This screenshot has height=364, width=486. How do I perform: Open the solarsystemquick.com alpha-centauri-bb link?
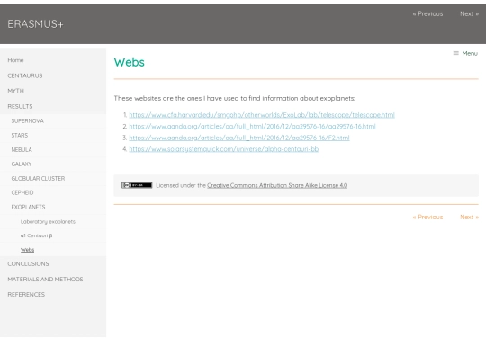pyautogui.click(x=224, y=149)
